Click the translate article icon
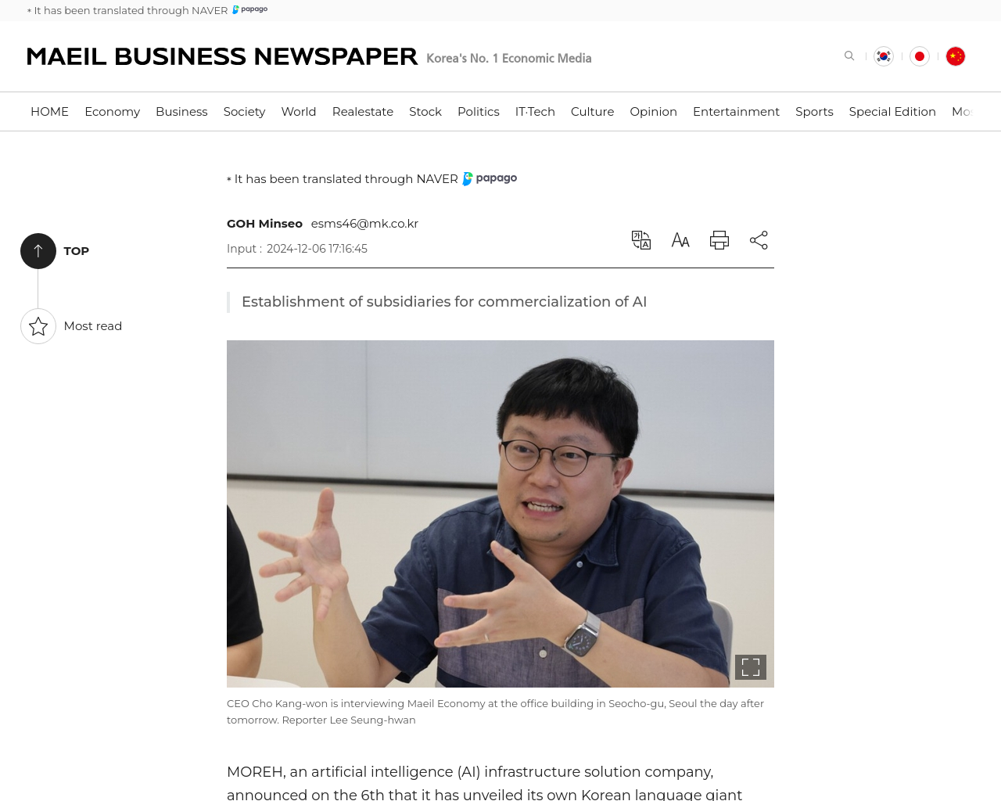 pos(641,240)
